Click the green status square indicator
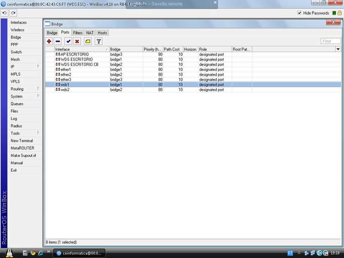 [334, 13]
